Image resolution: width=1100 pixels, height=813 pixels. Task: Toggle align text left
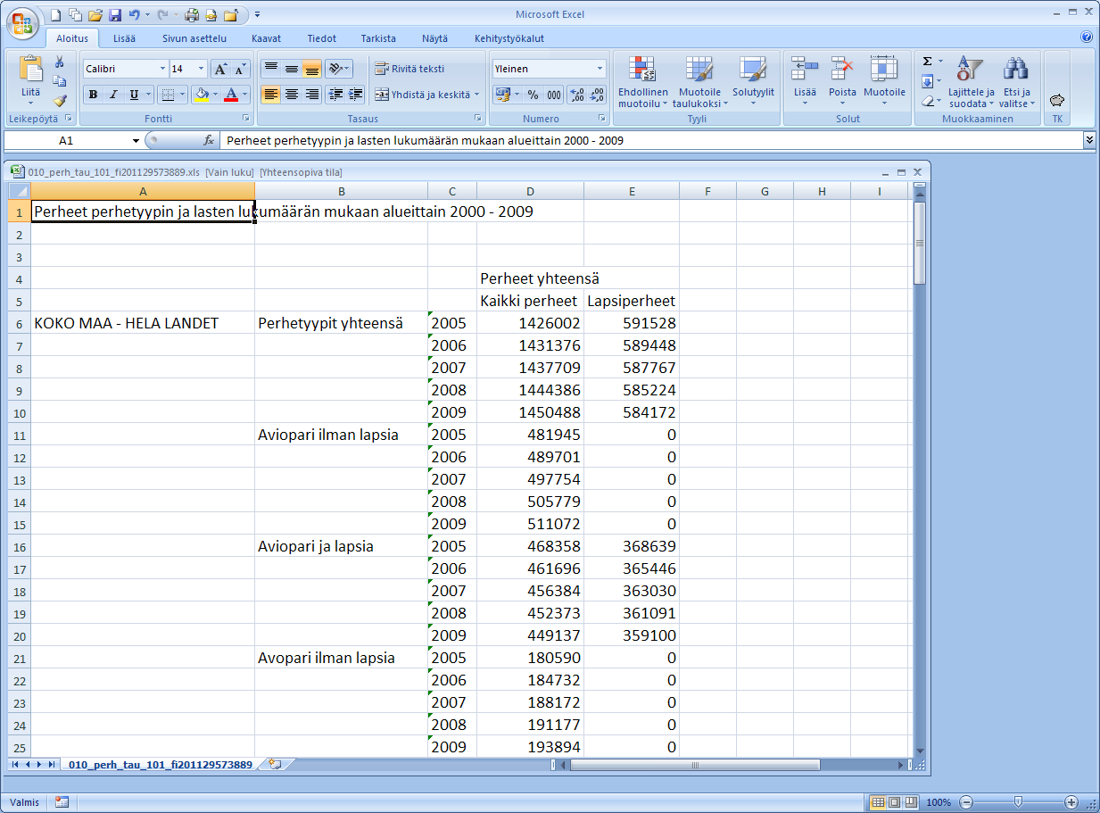pyautogui.click(x=271, y=95)
